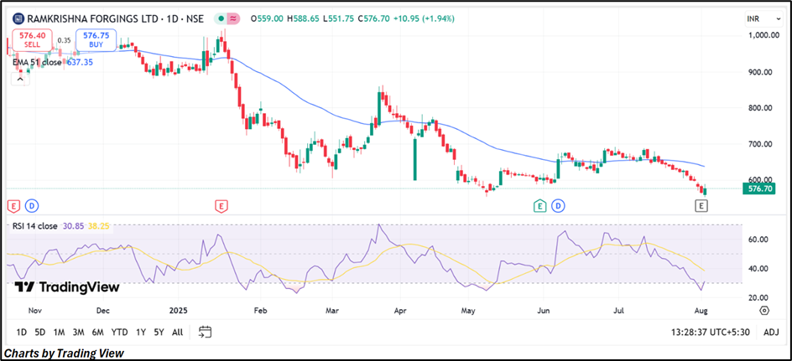Click the BUY button at 576.75

coord(96,40)
